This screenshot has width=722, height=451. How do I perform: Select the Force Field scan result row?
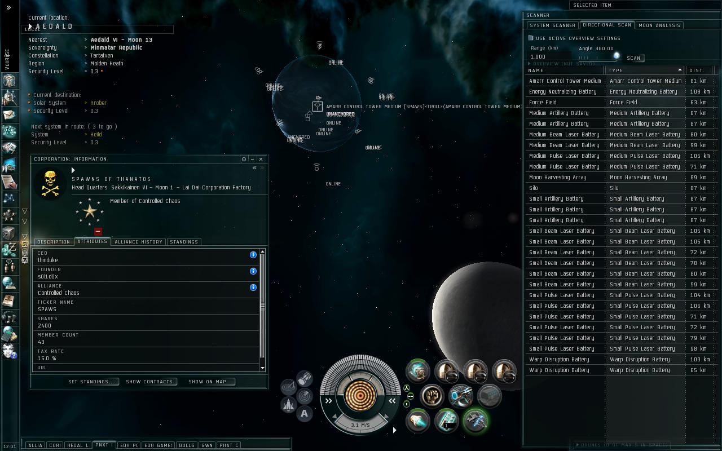pyautogui.click(x=622, y=103)
